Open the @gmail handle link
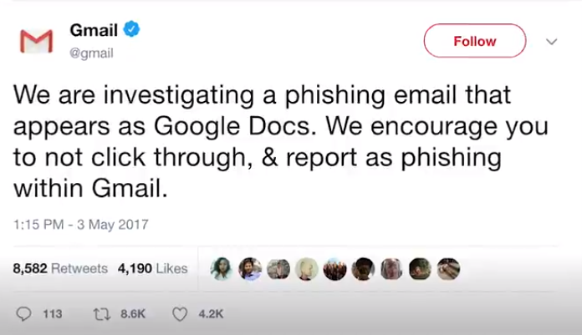Screen dimensions: 582x335 [x=91, y=53]
